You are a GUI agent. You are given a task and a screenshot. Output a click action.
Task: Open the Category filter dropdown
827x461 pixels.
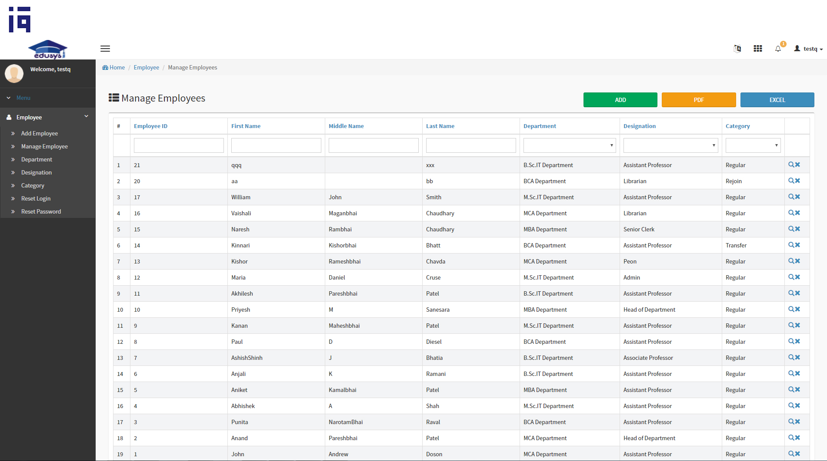click(x=753, y=145)
